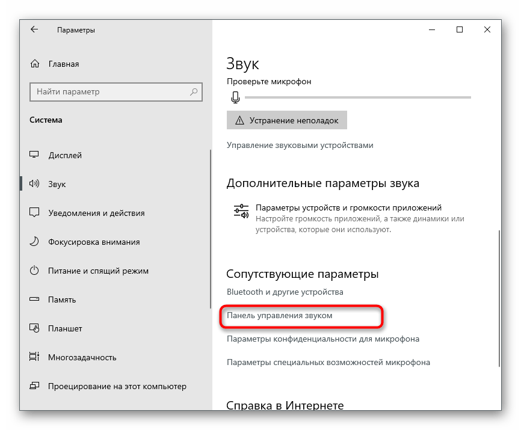
Task: Open Bluetooth и другие устройства link
Action: click(x=285, y=292)
